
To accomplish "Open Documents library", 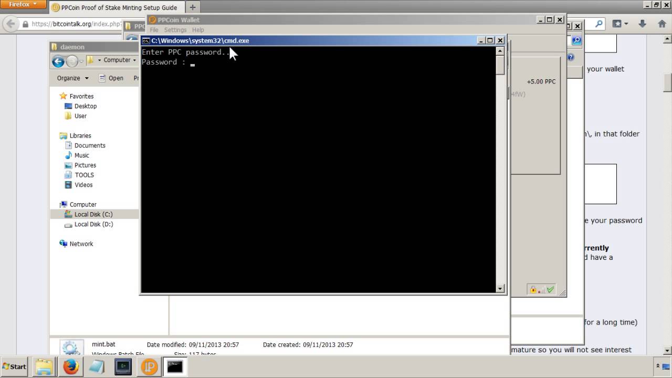I will [x=90, y=145].
